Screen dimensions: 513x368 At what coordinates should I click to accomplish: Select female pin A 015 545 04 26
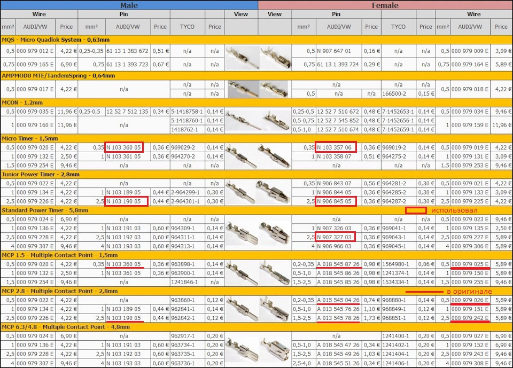point(338,300)
